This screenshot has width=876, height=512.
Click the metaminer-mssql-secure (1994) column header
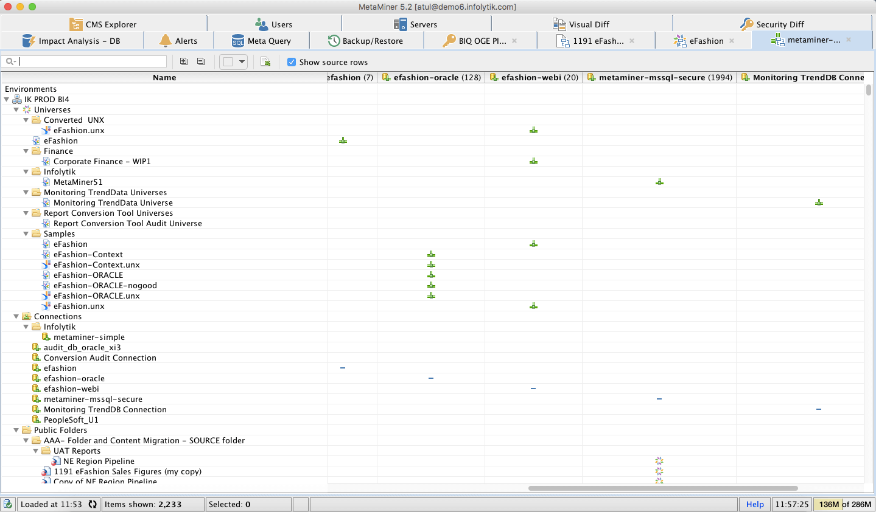pyautogui.click(x=659, y=77)
